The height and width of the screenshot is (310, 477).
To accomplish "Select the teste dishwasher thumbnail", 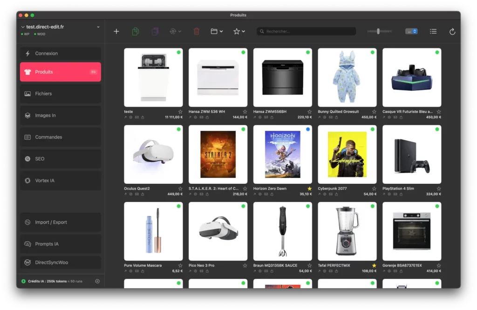I will 153,77.
